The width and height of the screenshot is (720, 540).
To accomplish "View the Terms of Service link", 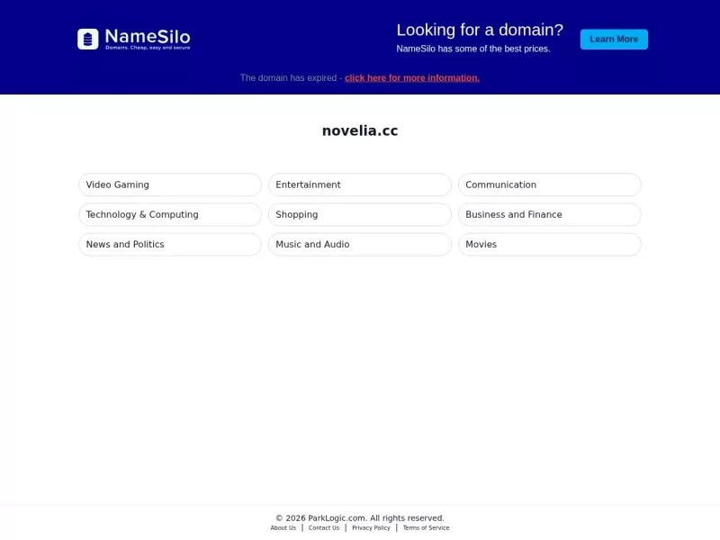I will [x=426, y=528].
